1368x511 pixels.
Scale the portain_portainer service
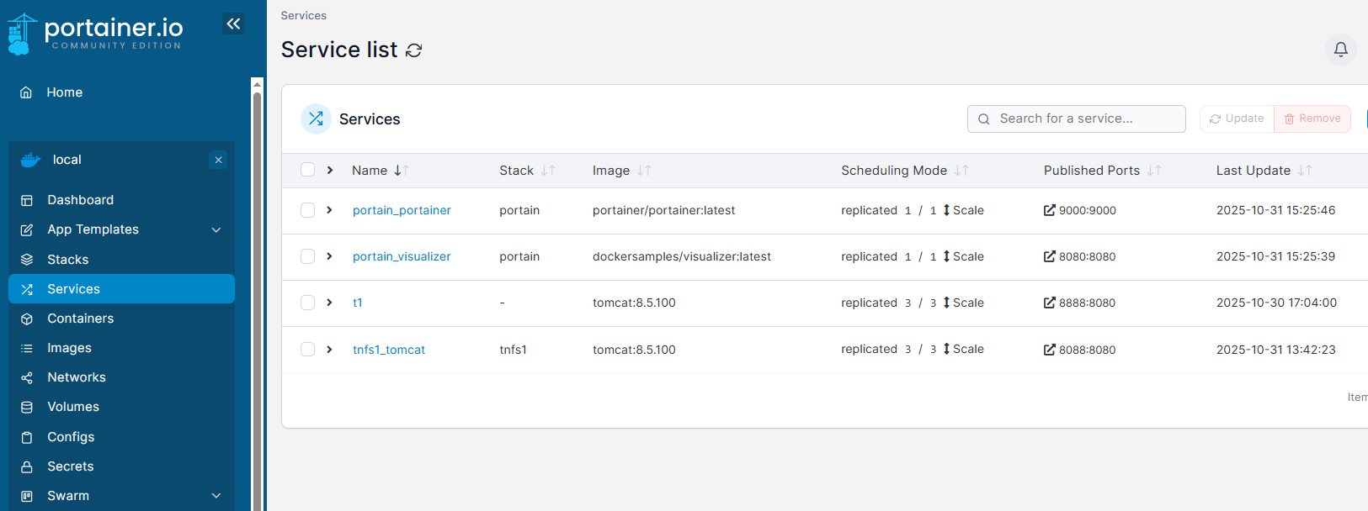tap(963, 210)
